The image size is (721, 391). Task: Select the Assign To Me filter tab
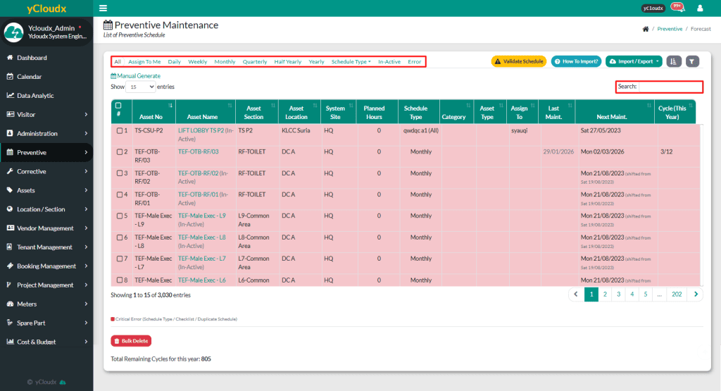point(144,62)
